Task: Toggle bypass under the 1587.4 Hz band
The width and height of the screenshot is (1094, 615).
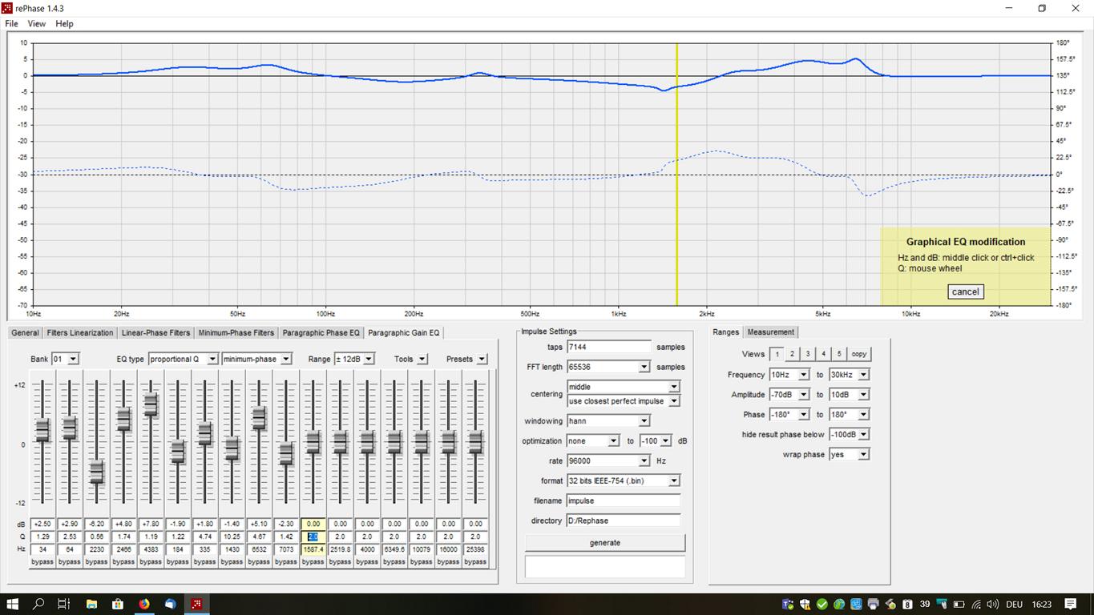Action: [x=313, y=561]
